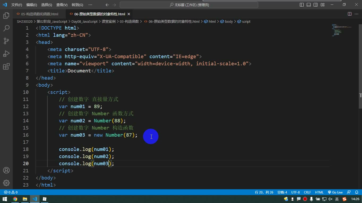
Task: Open the HTML language mode selector
Action: (319, 192)
